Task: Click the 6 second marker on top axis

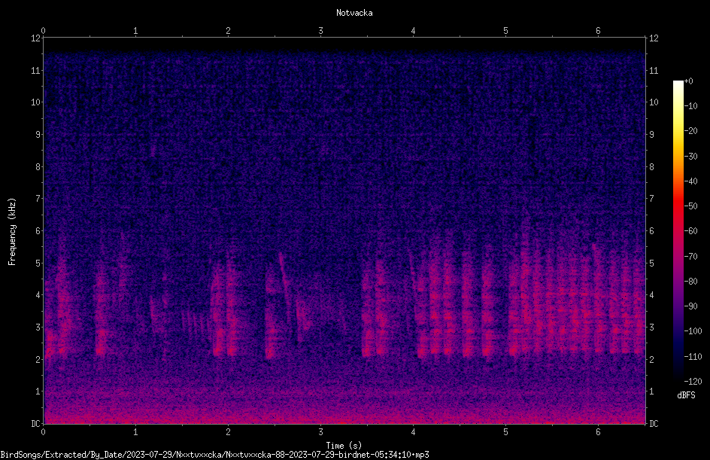Action: pyautogui.click(x=598, y=31)
